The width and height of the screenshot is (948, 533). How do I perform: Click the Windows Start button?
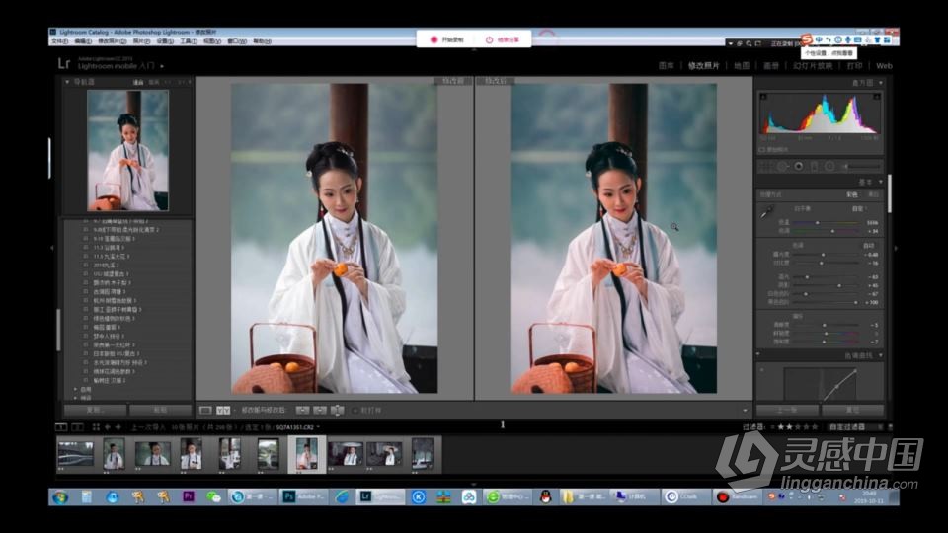click(x=60, y=497)
